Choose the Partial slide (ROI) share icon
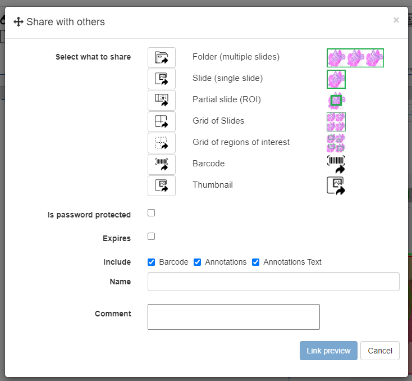The height and width of the screenshot is (381, 412). pos(162,100)
